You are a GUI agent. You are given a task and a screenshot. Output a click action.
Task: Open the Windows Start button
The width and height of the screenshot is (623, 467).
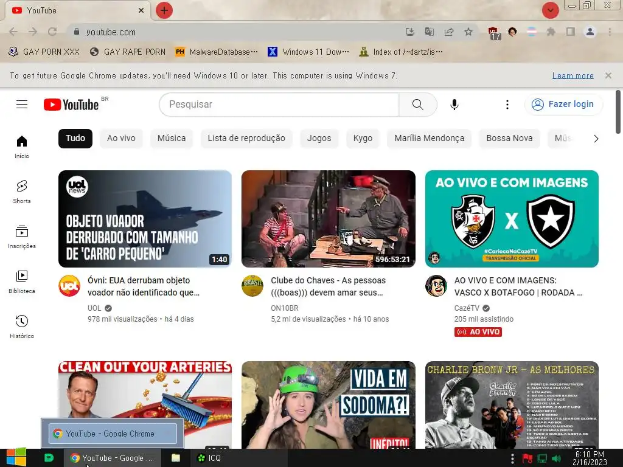[16, 457]
